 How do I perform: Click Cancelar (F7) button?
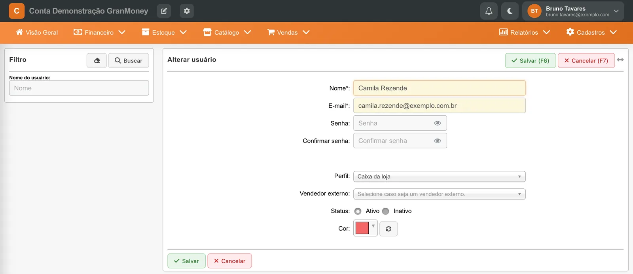(586, 60)
